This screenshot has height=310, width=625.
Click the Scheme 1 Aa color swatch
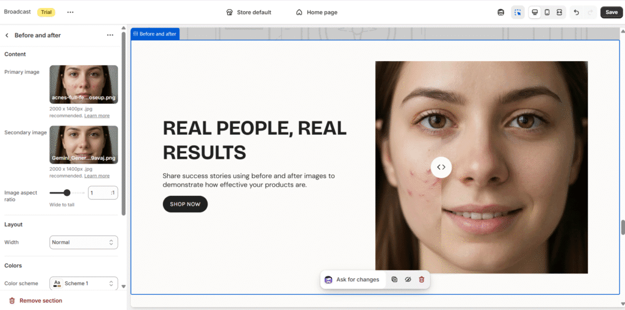[x=57, y=283]
